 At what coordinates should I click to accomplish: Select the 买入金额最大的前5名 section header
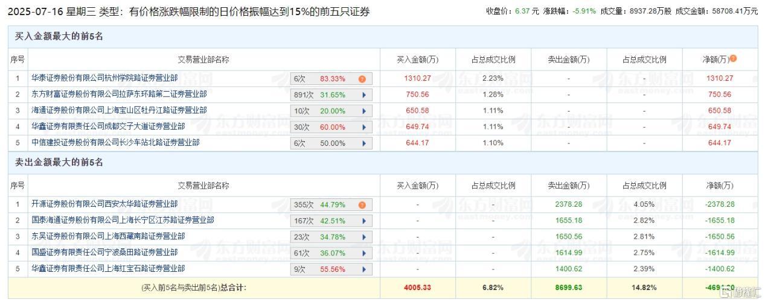coord(59,36)
